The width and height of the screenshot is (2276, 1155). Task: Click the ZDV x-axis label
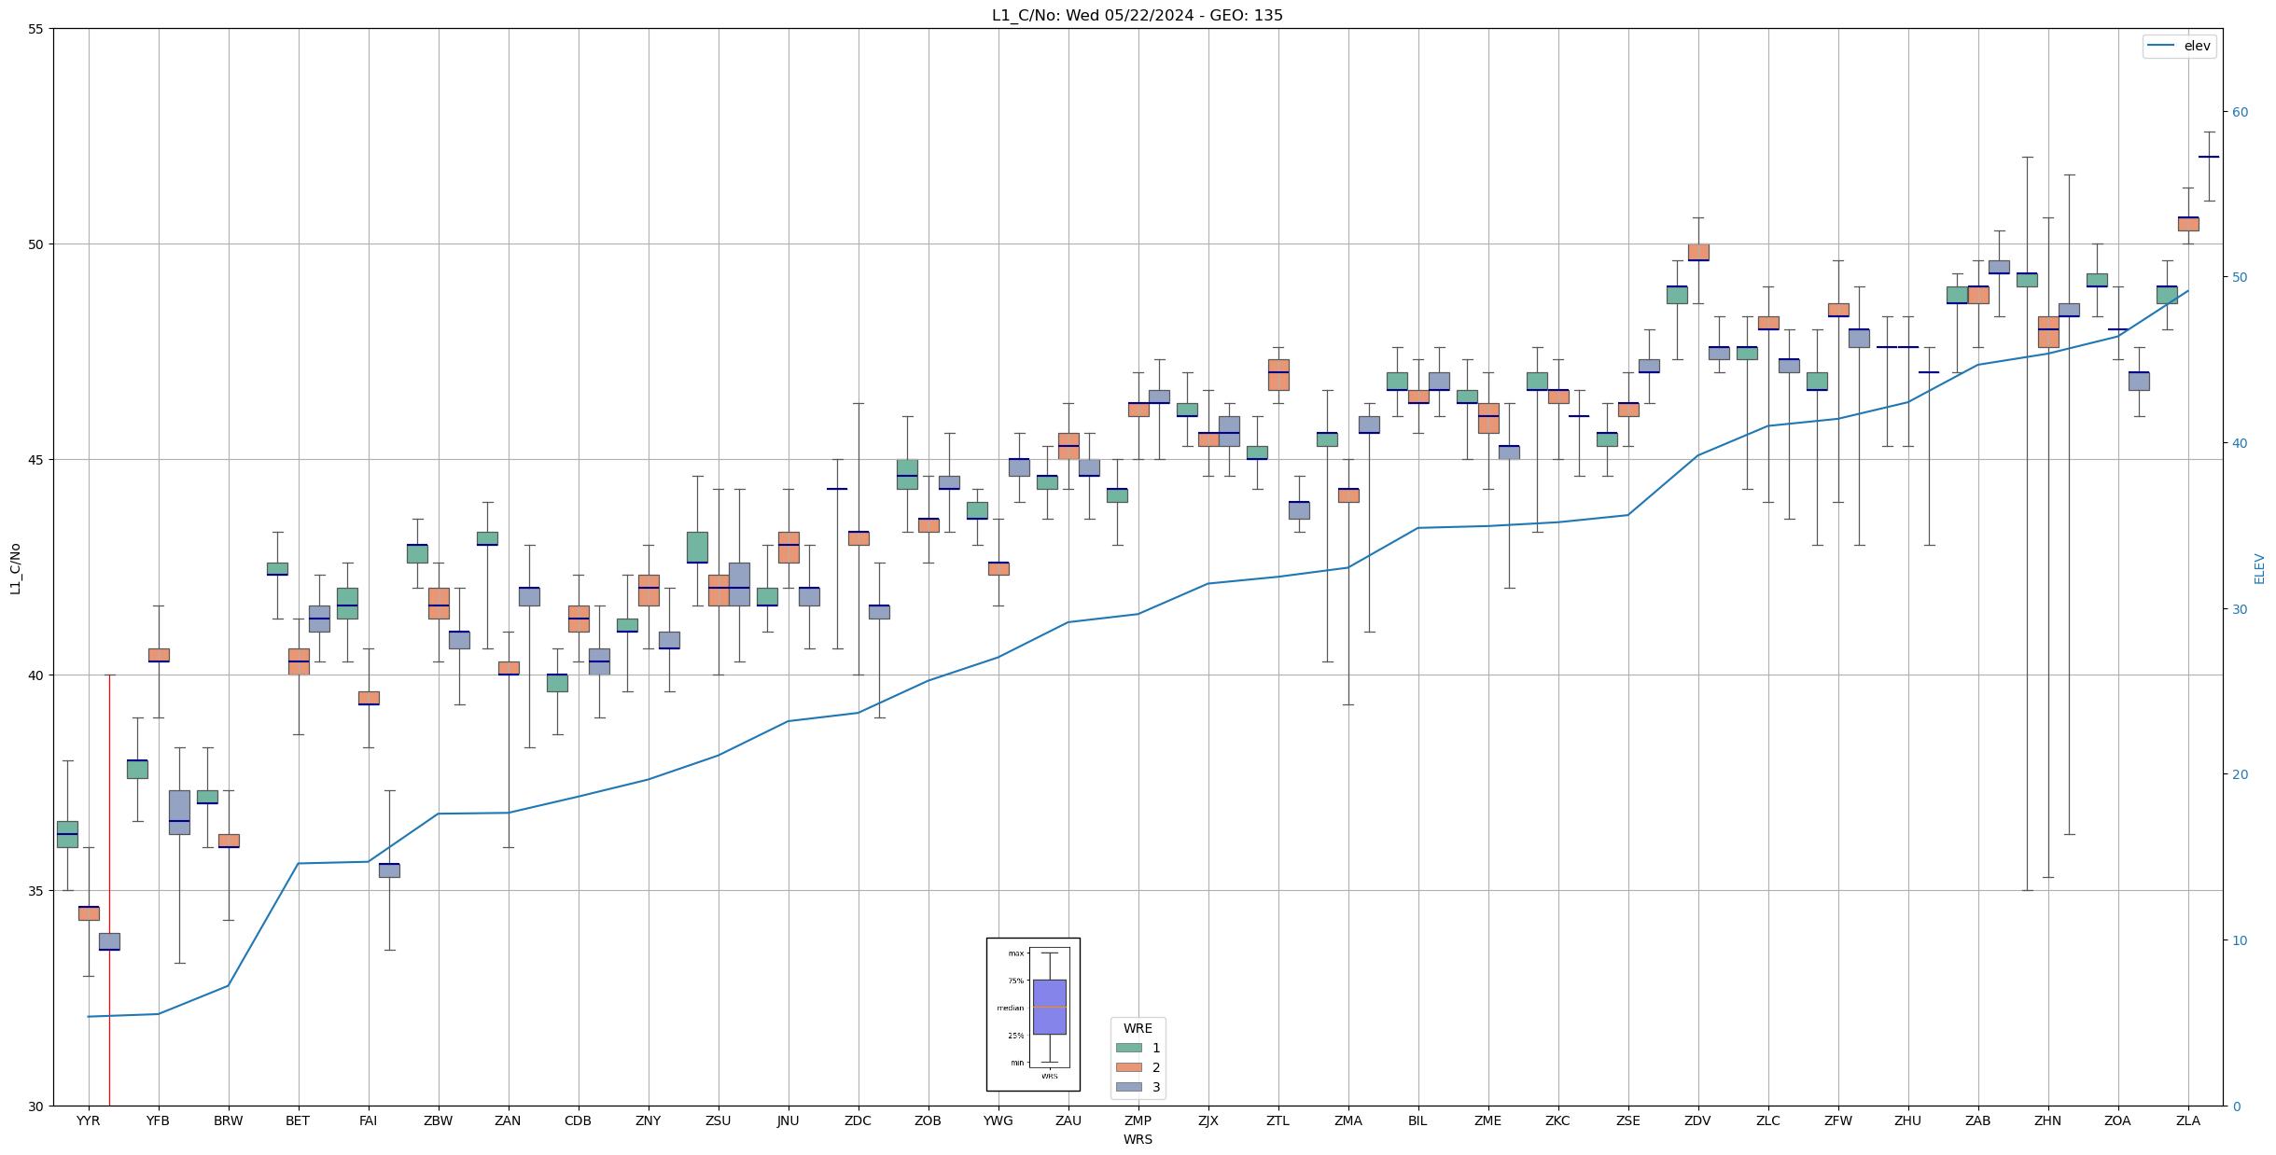1698,1120
